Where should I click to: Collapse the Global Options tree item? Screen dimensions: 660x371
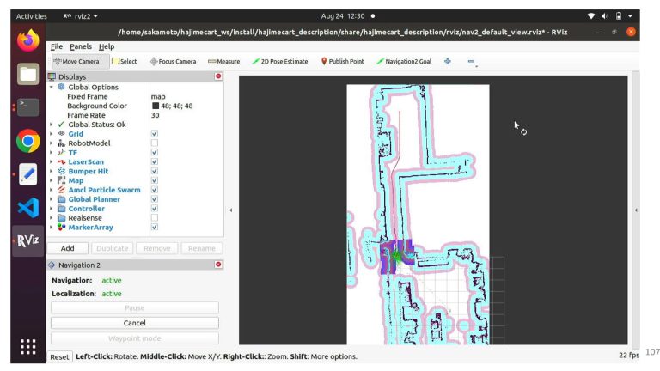pos(52,88)
